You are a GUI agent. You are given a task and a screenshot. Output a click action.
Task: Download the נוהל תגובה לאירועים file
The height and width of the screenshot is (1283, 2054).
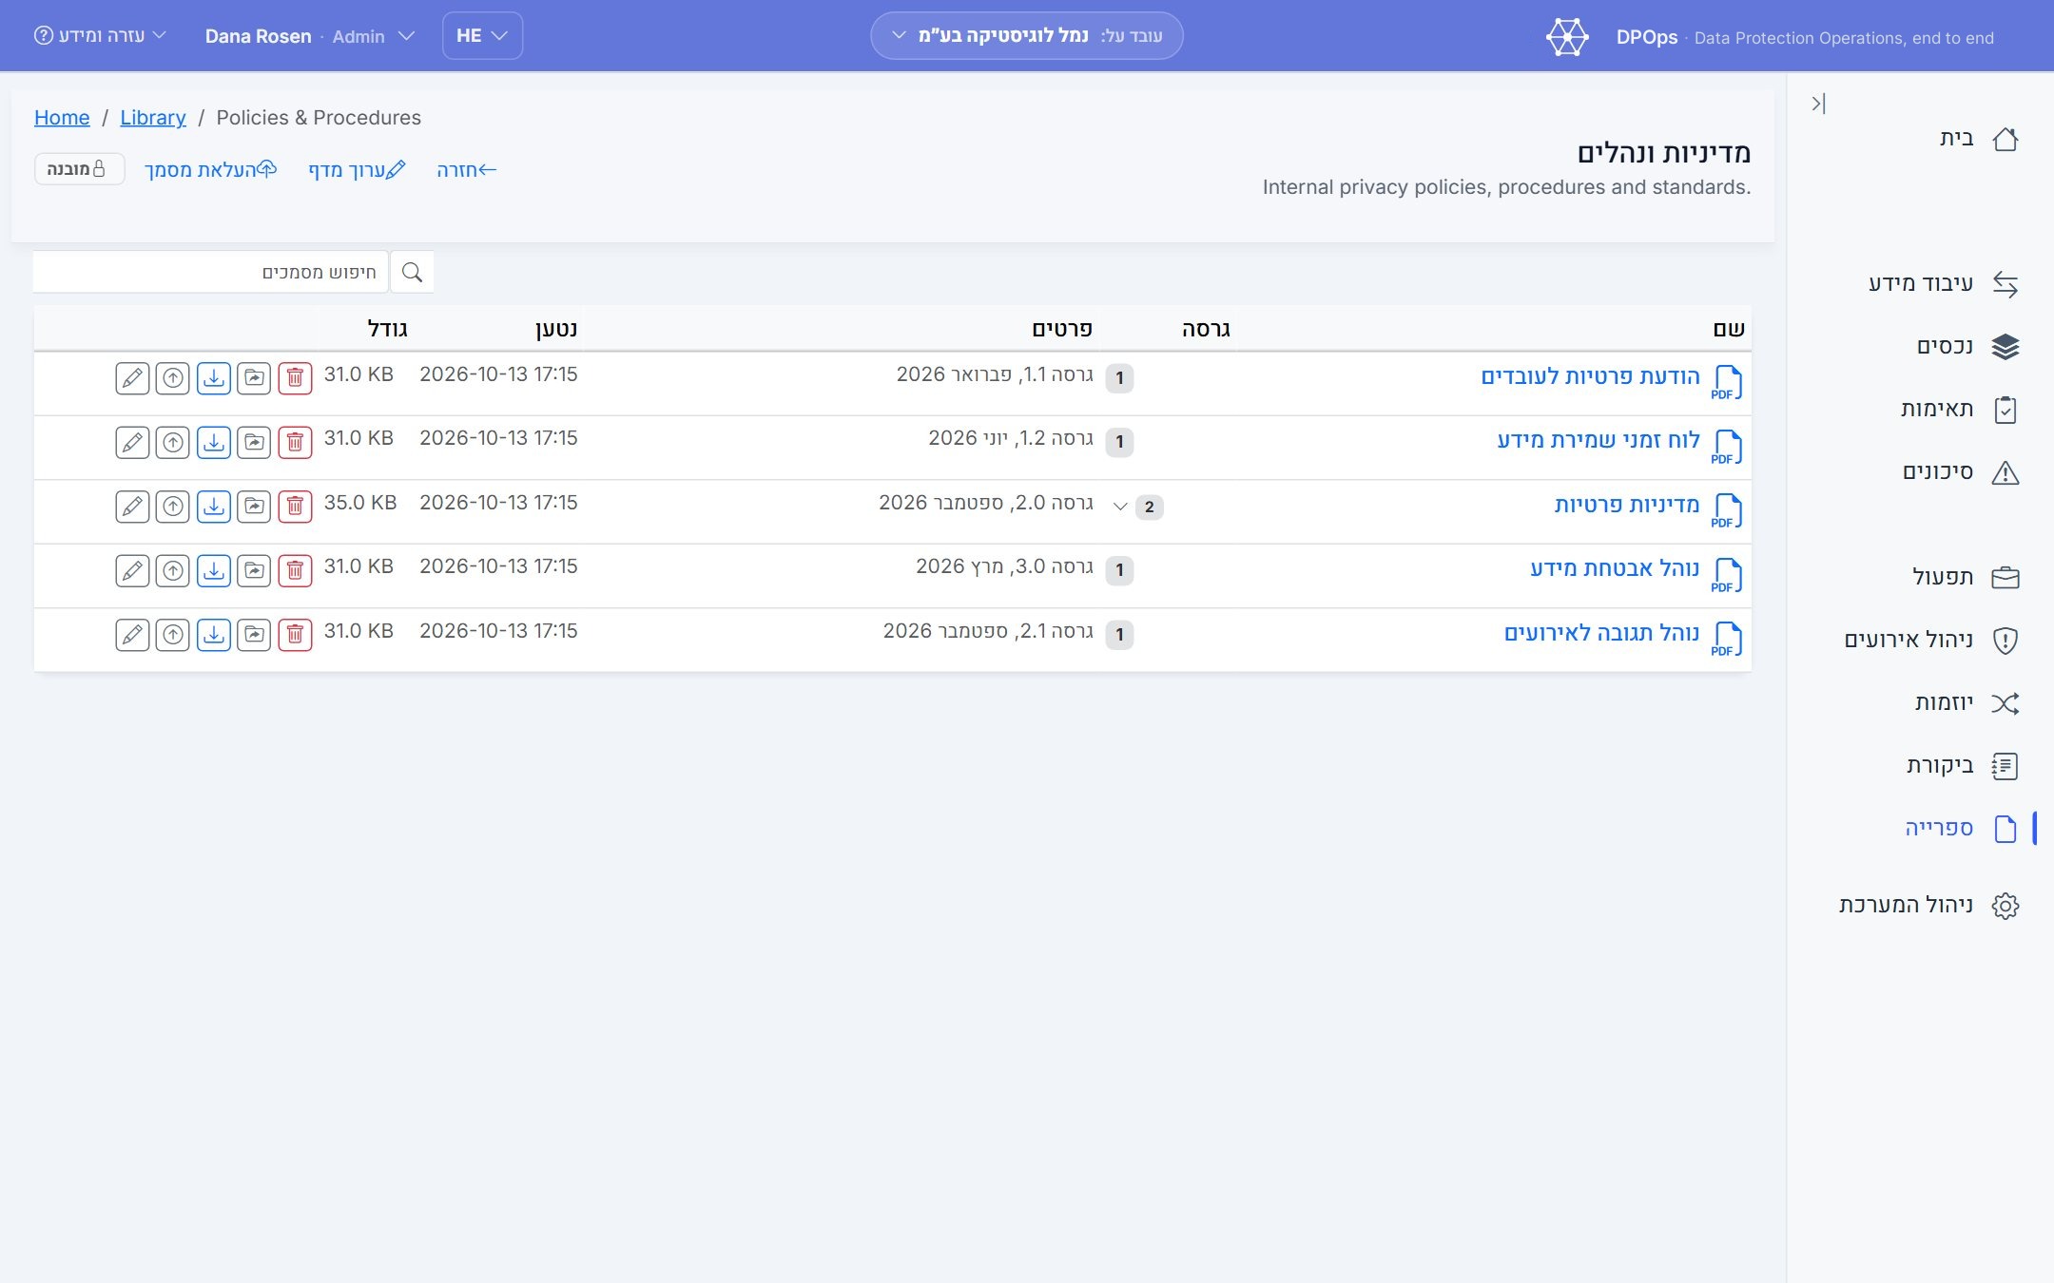pyautogui.click(x=214, y=635)
